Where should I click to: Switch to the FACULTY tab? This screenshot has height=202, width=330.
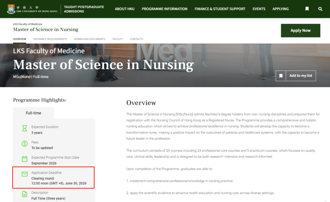117,39
